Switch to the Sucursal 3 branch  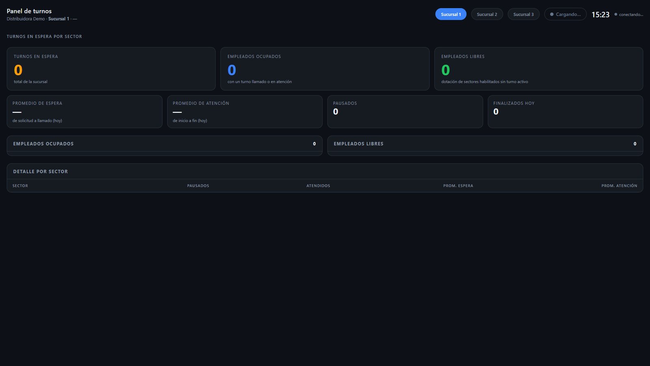[x=523, y=14]
